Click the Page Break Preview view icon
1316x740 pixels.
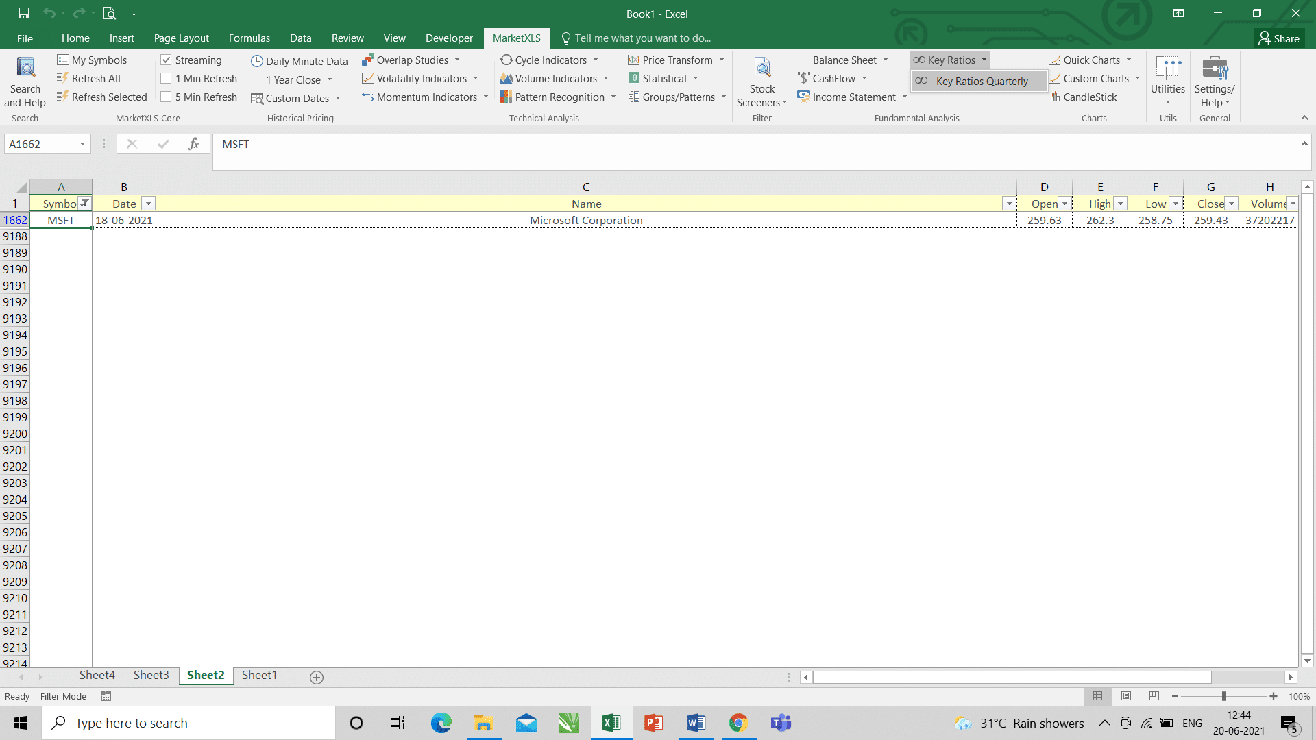click(x=1154, y=696)
